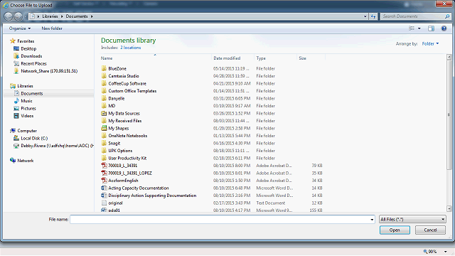The image size is (455, 256).
Task: Select the My Received Files folder
Action: [x=125, y=121]
